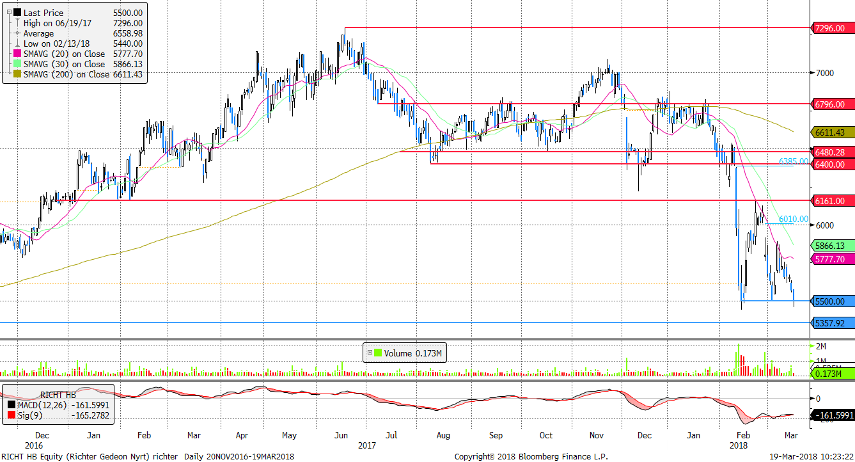Select the 'SMAVG (20) on Close' legend label

pos(64,54)
